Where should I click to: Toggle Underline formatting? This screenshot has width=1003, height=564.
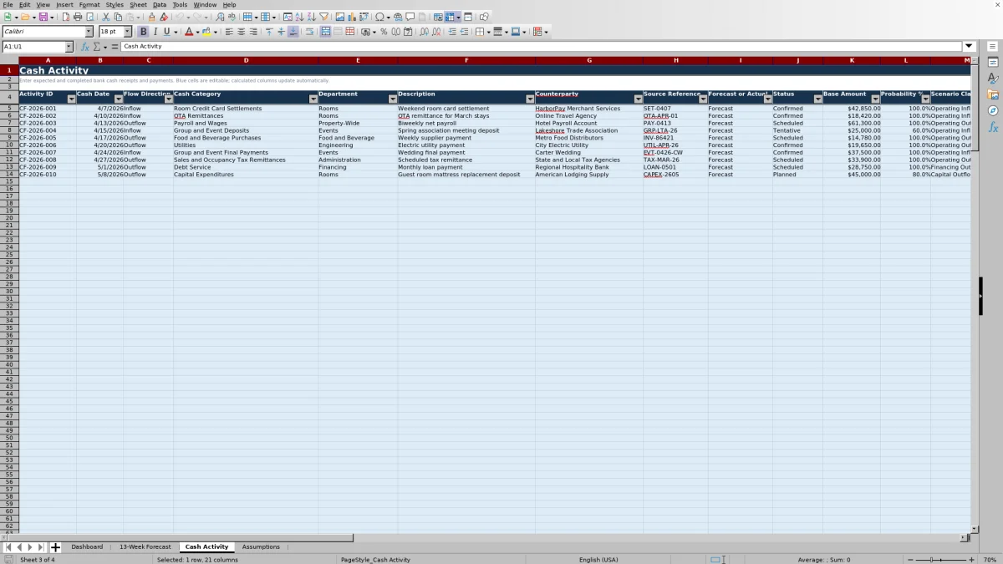(x=166, y=32)
